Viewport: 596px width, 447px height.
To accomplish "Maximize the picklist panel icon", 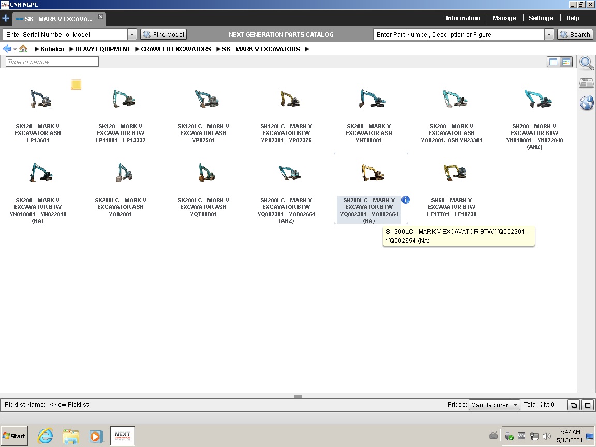I will [588, 405].
